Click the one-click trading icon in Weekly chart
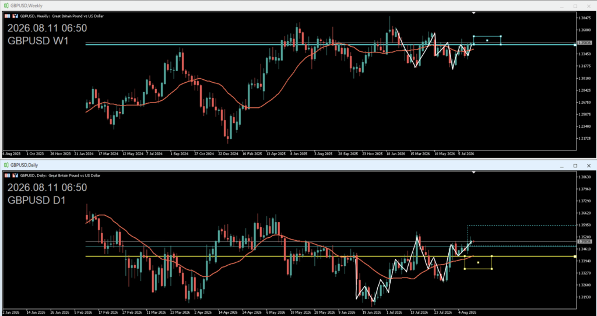 (x=15, y=16)
